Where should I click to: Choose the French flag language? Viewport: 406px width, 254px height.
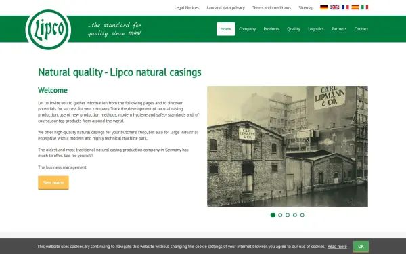tap(345, 7)
